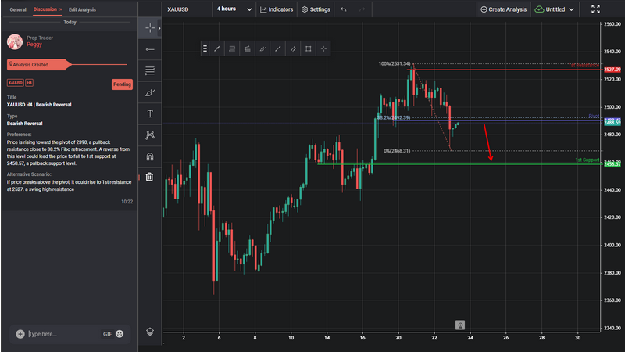Screen dimensions: 625x352
Task: Select the horizontal ray line tool
Action: pos(150,49)
